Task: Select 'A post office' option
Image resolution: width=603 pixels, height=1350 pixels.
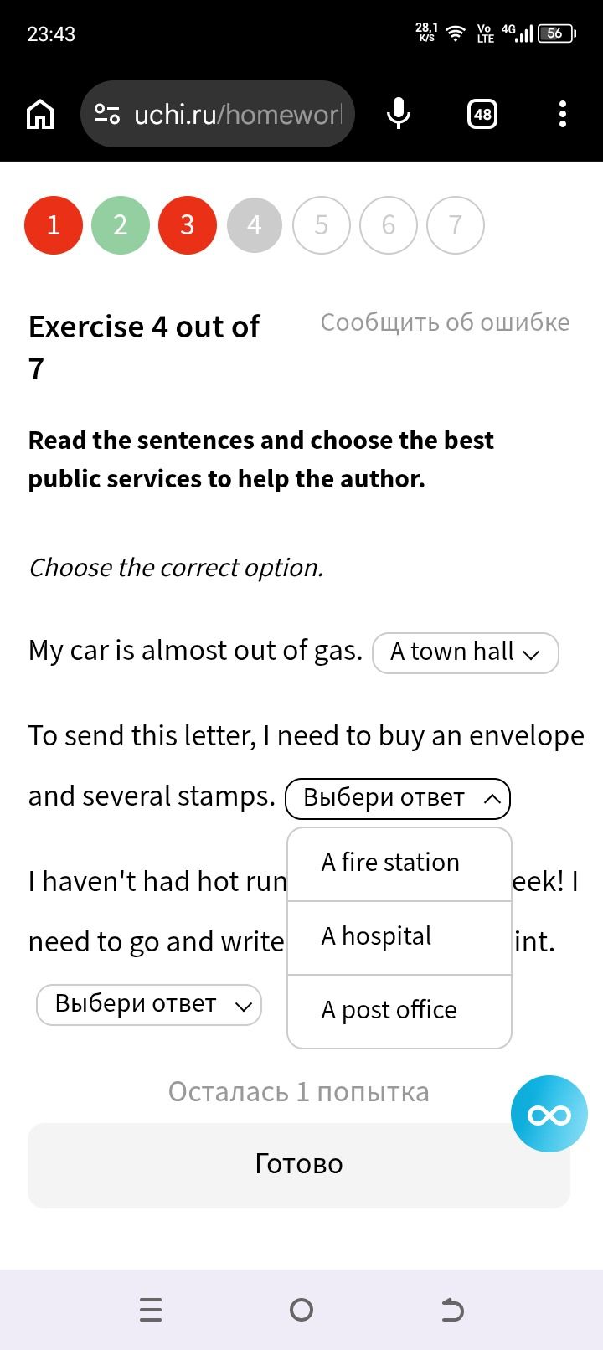Action: (x=399, y=1011)
